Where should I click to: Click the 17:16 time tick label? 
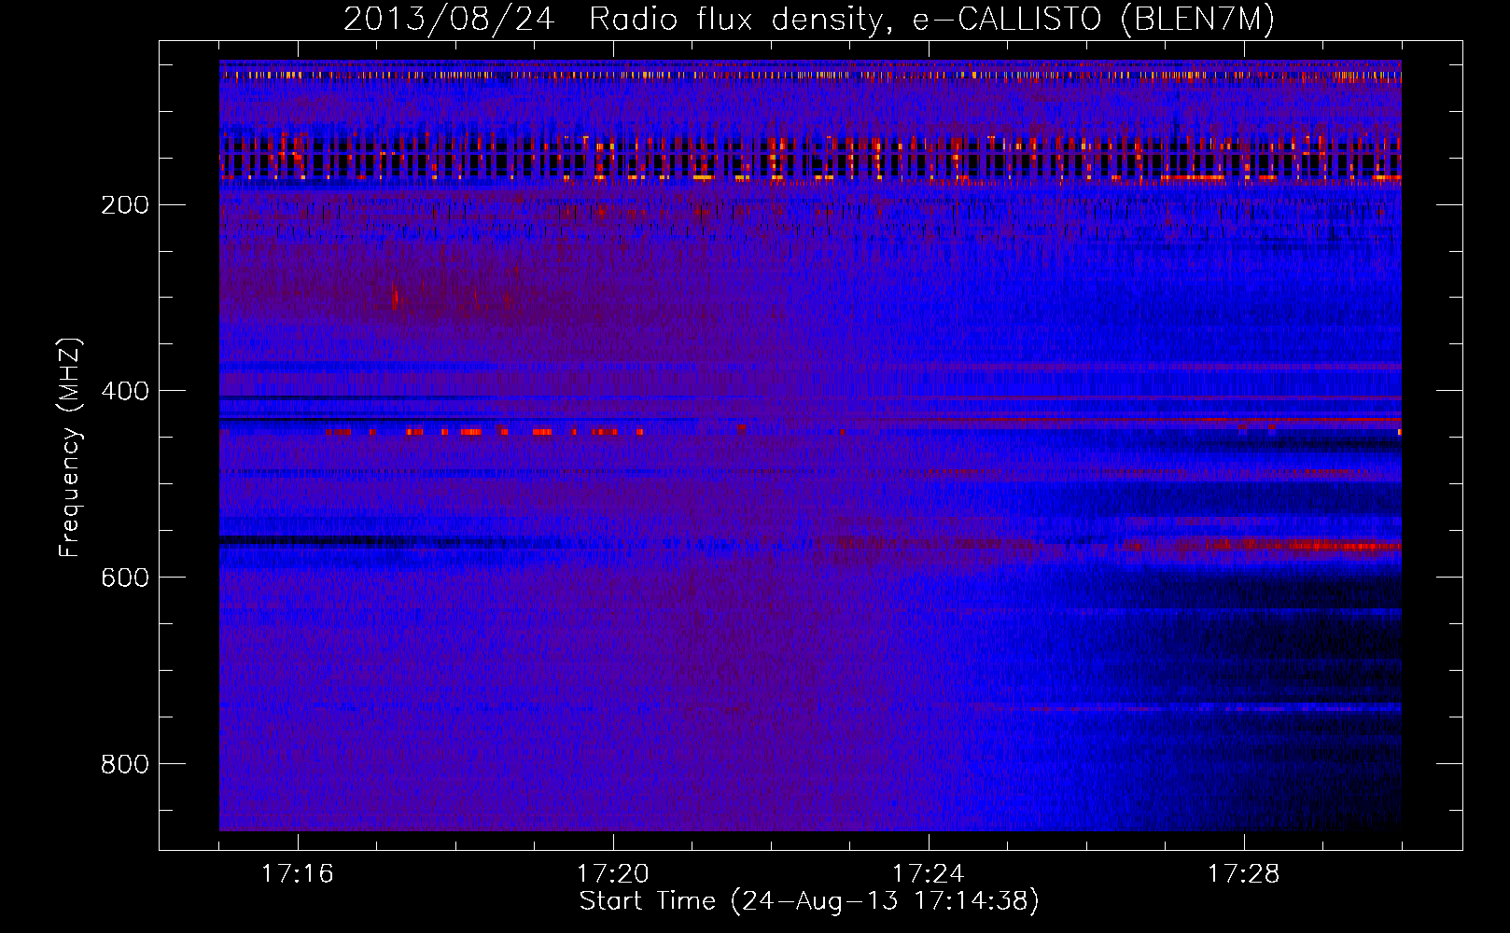tap(298, 874)
